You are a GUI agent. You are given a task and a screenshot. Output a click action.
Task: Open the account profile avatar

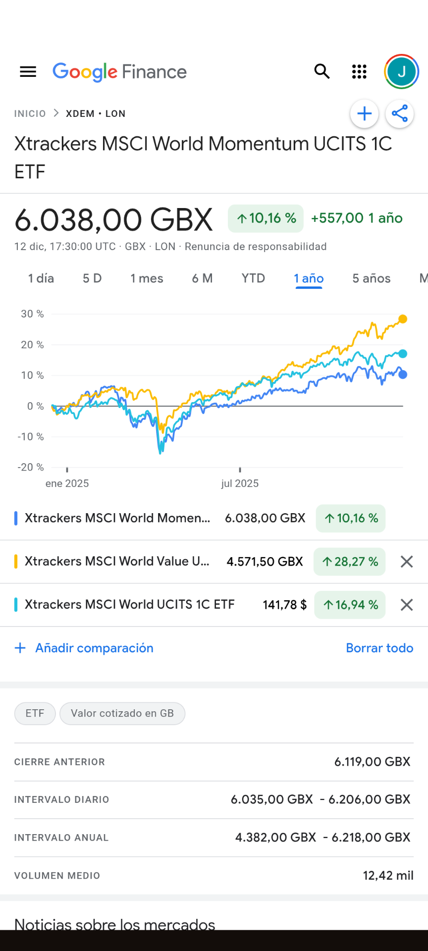pyautogui.click(x=401, y=72)
